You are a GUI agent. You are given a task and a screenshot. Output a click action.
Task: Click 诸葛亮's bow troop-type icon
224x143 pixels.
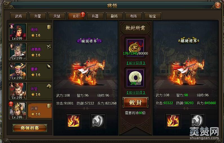pos(49,46)
